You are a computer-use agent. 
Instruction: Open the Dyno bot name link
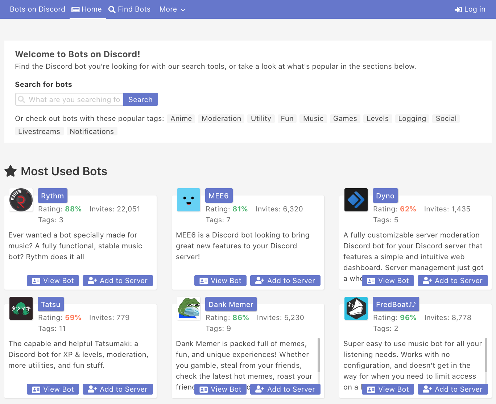pyautogui.click(x=385, y=196)
